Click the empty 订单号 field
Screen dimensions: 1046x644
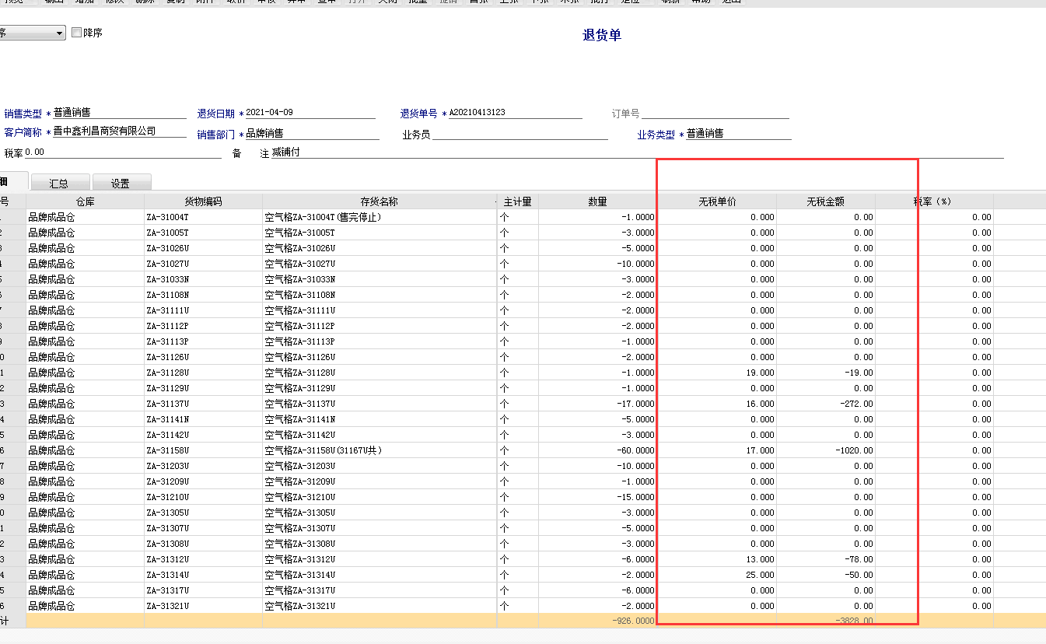715,114
